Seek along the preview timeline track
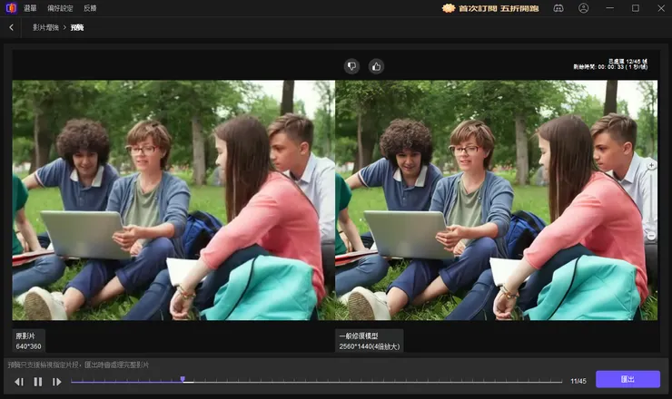The width and height of the screenshot is (672, 399). [x=316, y=381]
